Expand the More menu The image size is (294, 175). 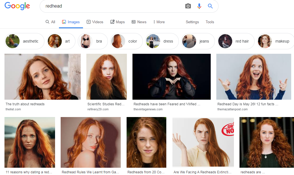[x=159, y=22]
